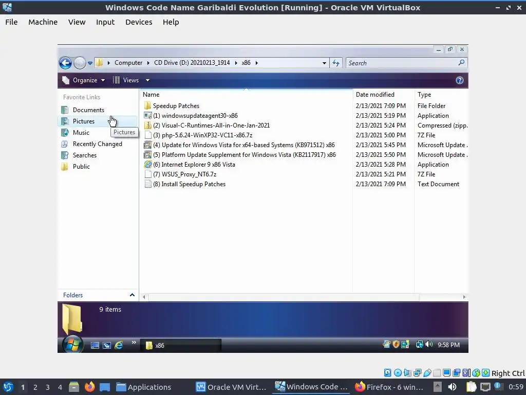
Task: Open Public favorite link
Action: (x=81, y=167)
